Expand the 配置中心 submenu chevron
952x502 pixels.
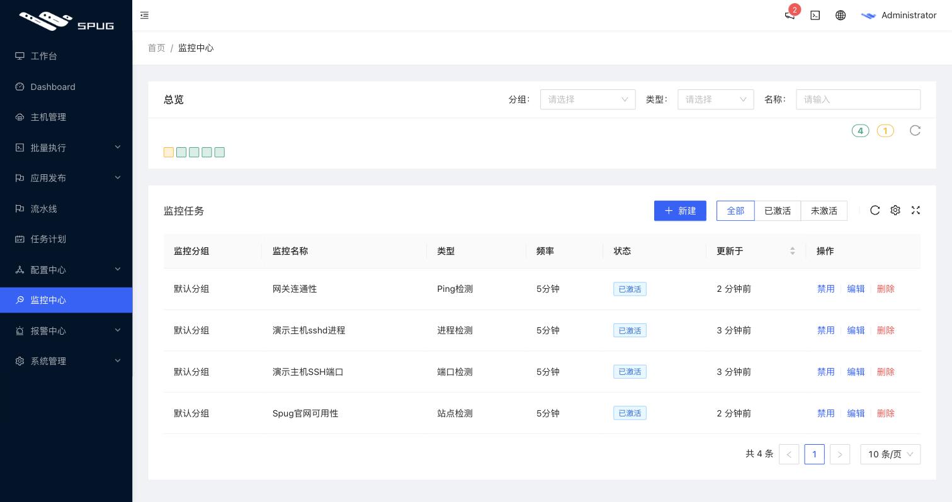point(118,269)
